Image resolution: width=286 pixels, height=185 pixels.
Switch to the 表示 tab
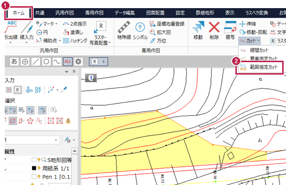[x=230, y=13]
